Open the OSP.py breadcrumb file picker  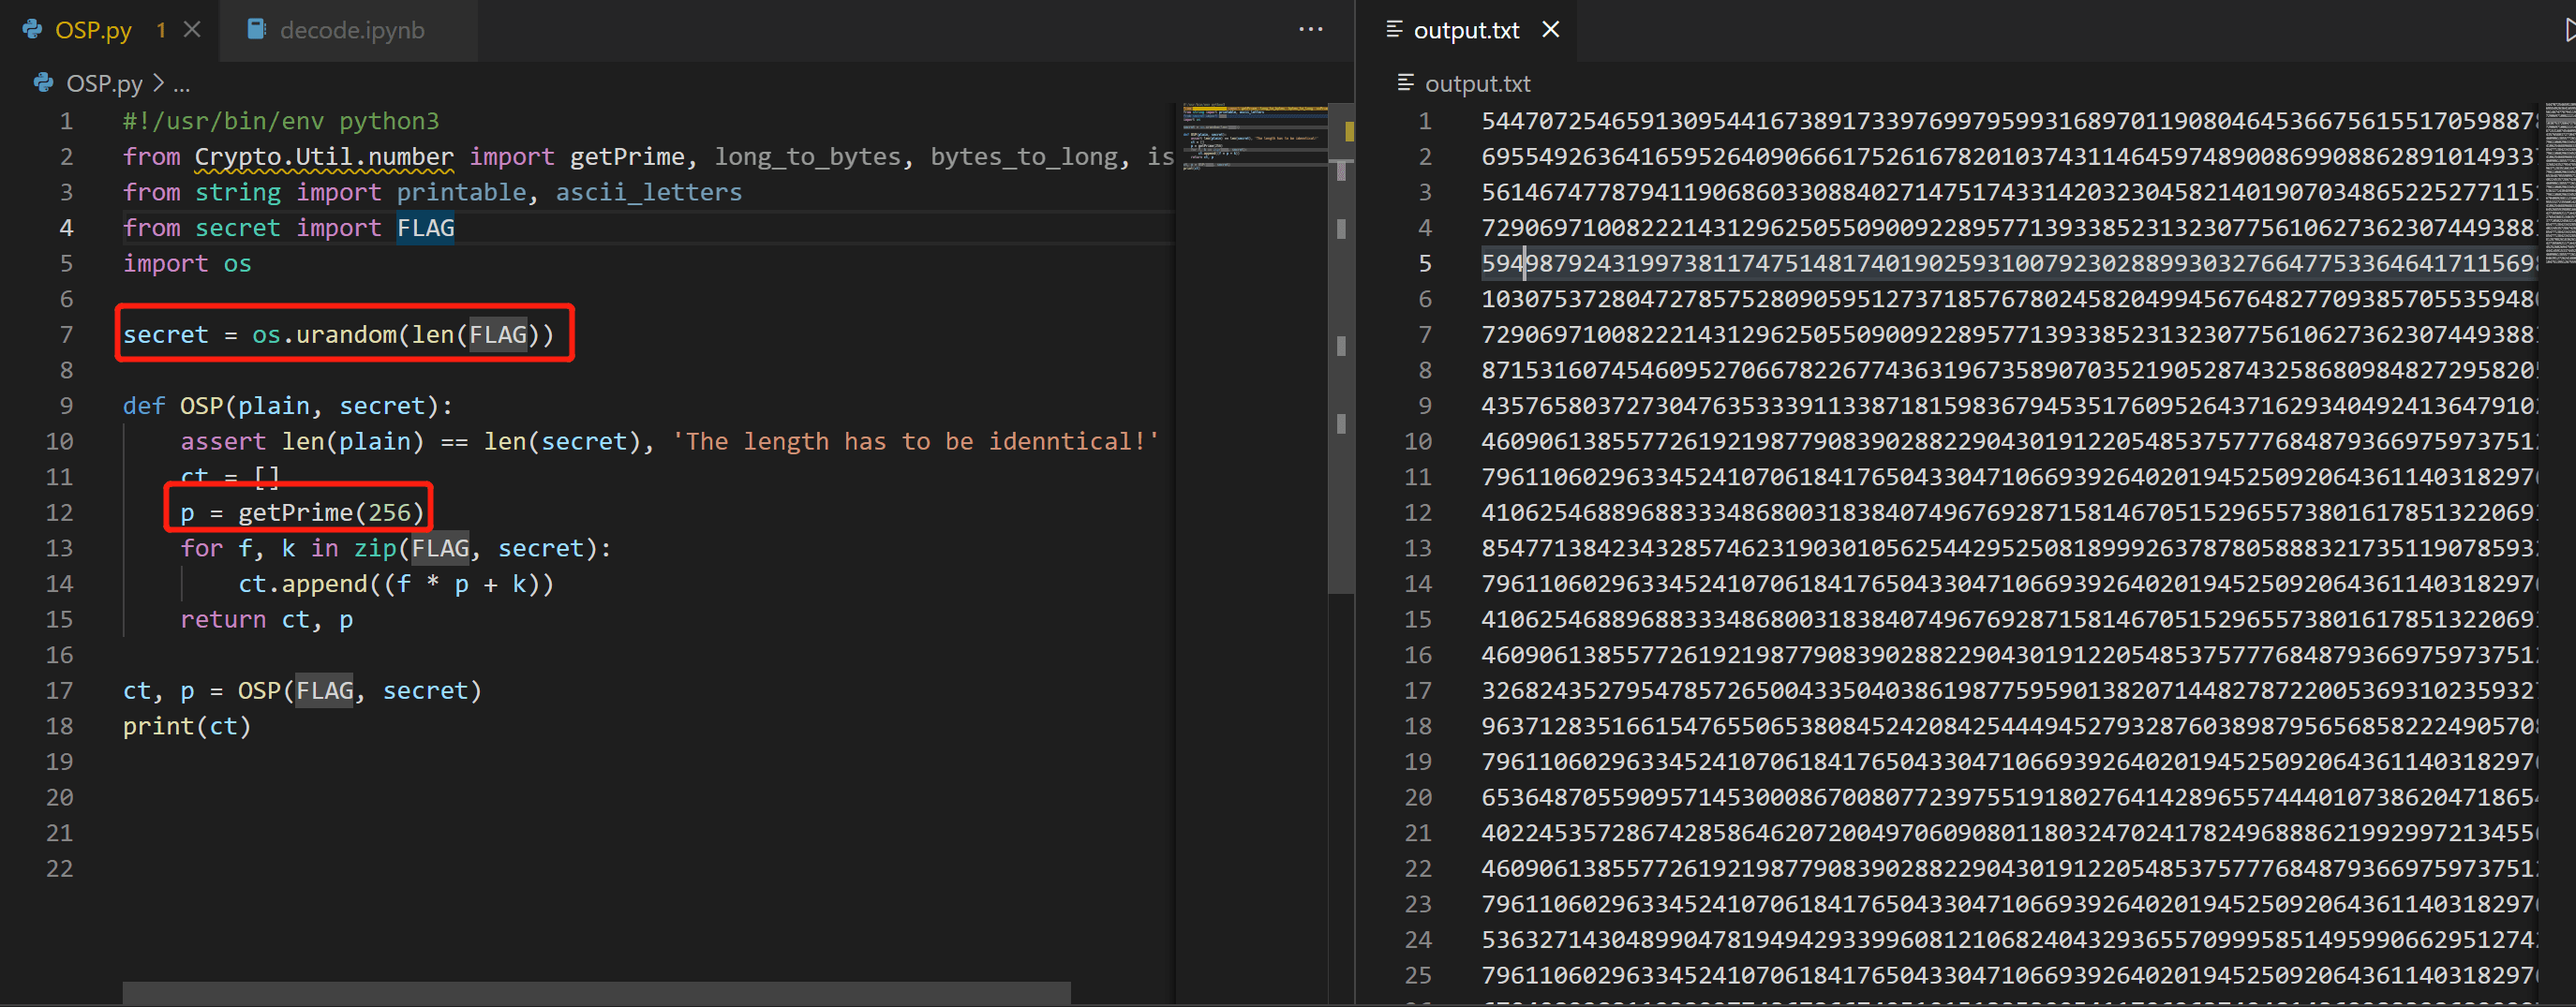104,84
